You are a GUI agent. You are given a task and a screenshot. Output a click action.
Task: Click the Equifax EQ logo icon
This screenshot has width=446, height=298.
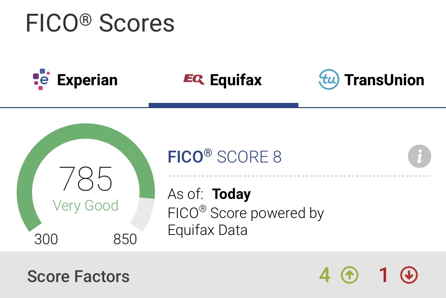pyautogui.click(x=194, y=79)
